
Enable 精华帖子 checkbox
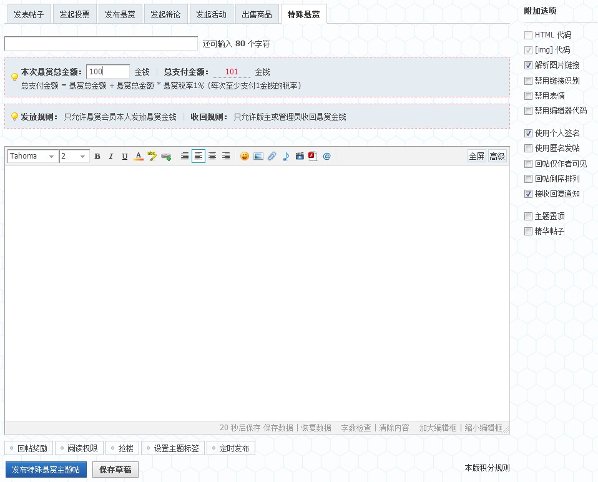coord(528,231)
